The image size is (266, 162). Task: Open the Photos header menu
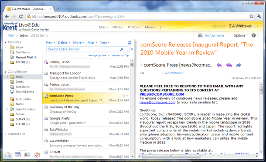click(134, 27)
